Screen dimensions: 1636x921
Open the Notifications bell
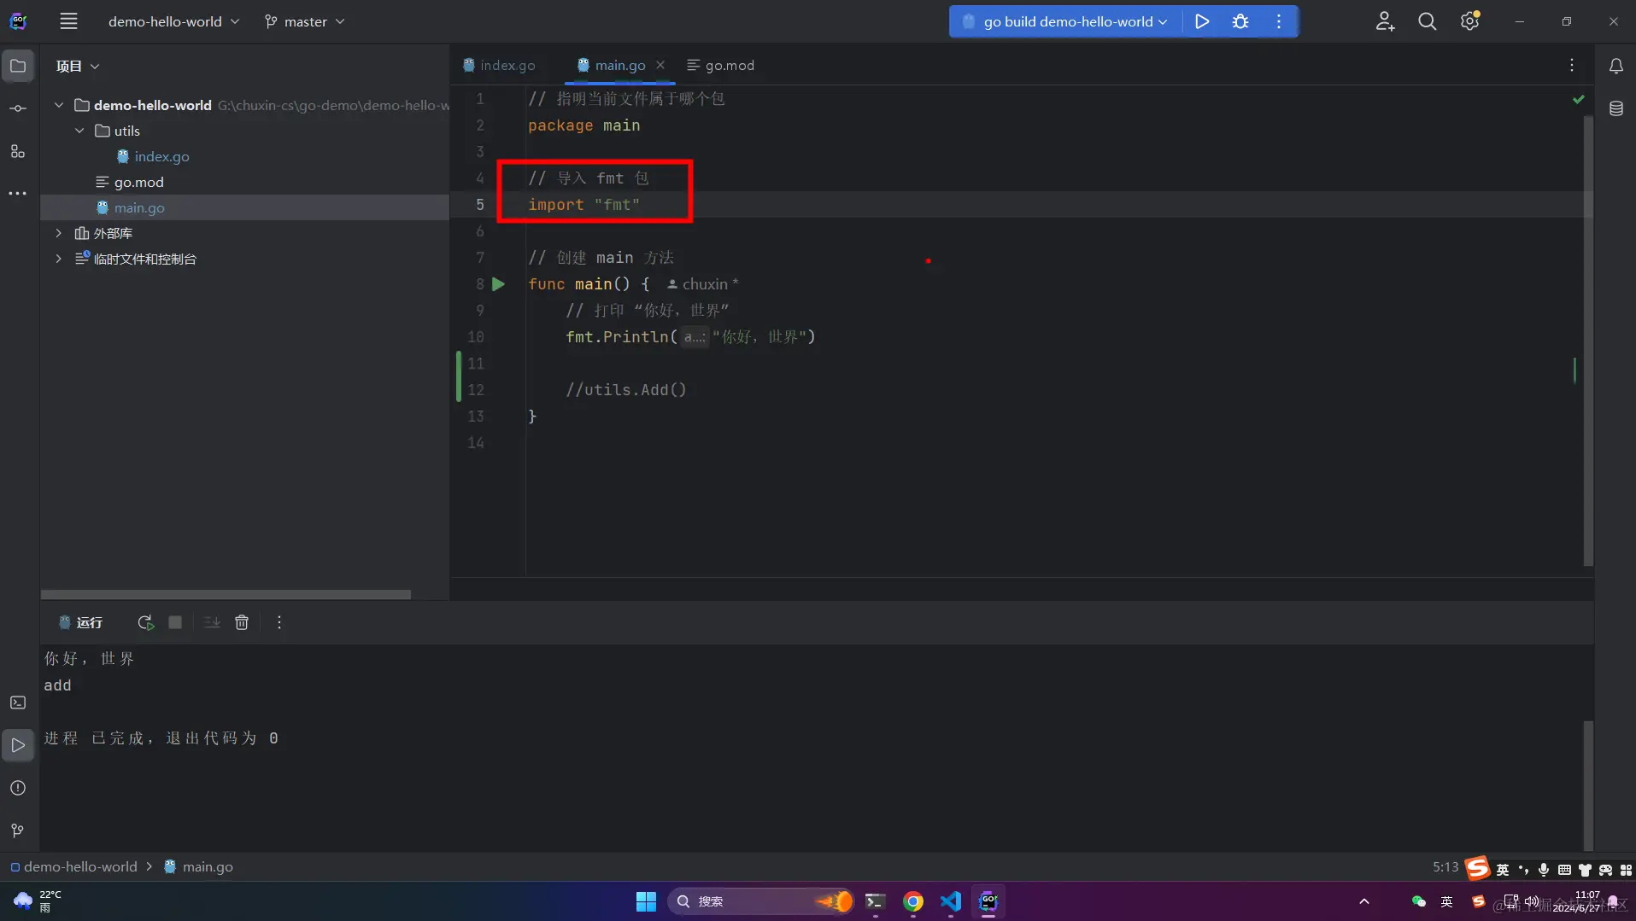pos(1615,66)
